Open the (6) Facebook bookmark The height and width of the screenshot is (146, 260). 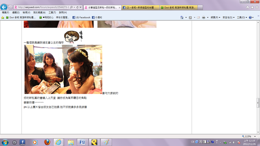pyautogui.click(x=81, y=17)
